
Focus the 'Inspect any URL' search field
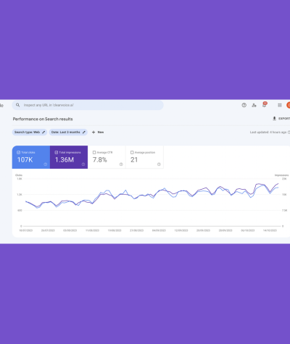click(88, 105)
